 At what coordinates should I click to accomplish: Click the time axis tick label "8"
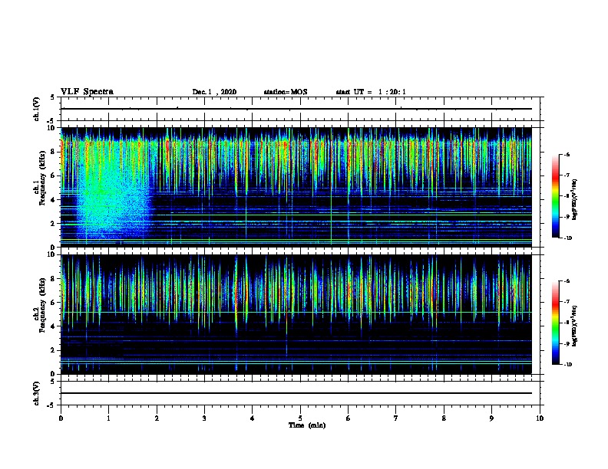[444, 418]
